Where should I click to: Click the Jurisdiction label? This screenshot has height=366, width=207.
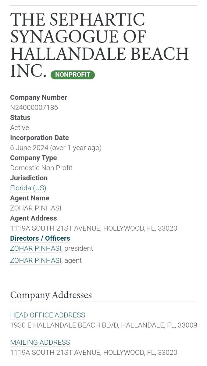(29, 178)
